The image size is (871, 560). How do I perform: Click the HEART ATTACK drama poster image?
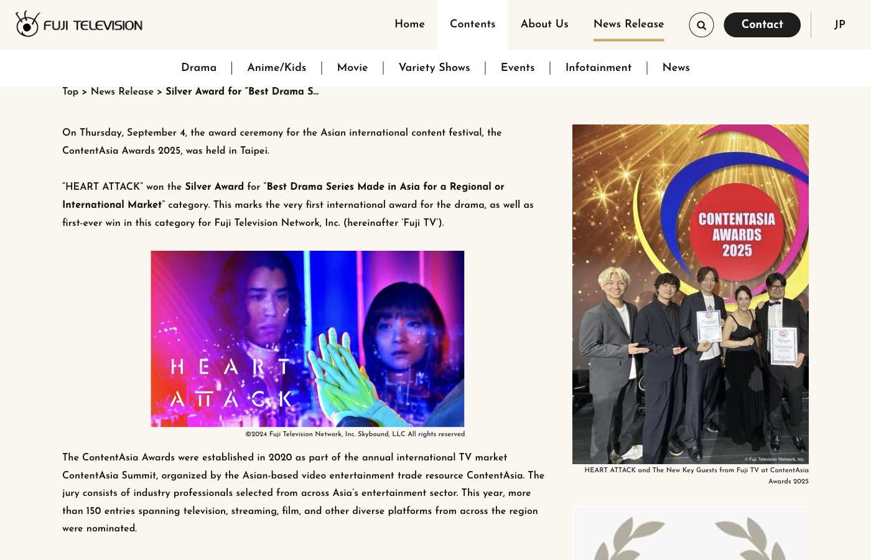(307, 338)
